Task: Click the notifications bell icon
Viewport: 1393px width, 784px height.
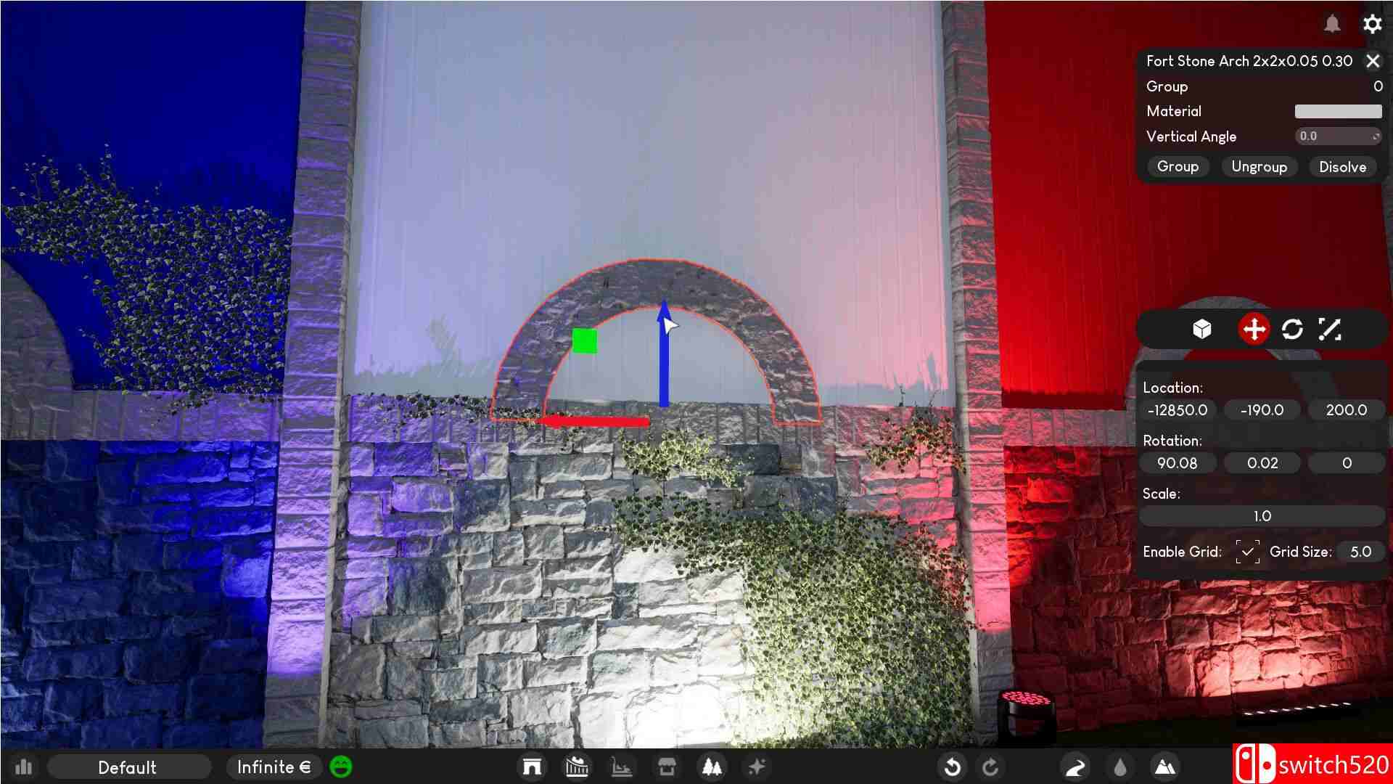Action: [x=1332, y=24]
